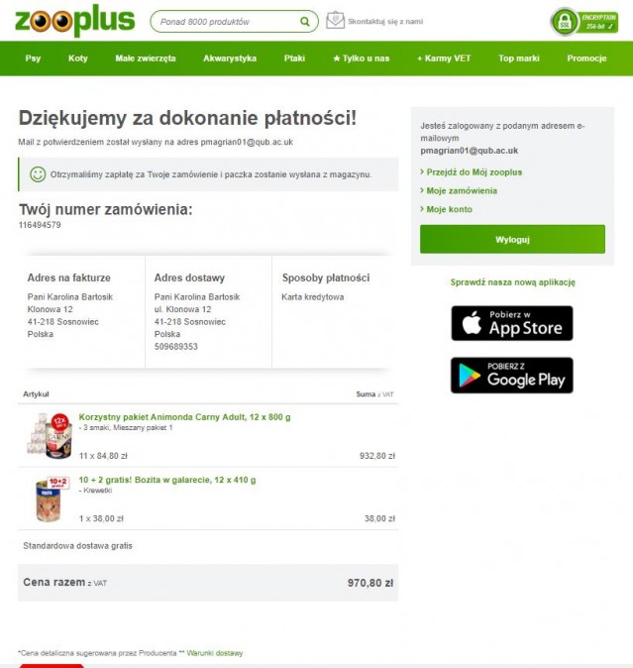The image size is (633, 668).
Task: Open Warunki dostawy link
Action: point(215,653)
